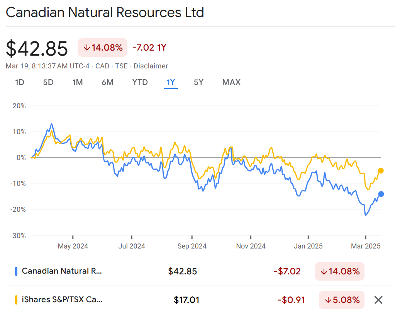Click the Mar 2025 axis label
Viewport: 395px width, 320px height.
pos(366,246)
